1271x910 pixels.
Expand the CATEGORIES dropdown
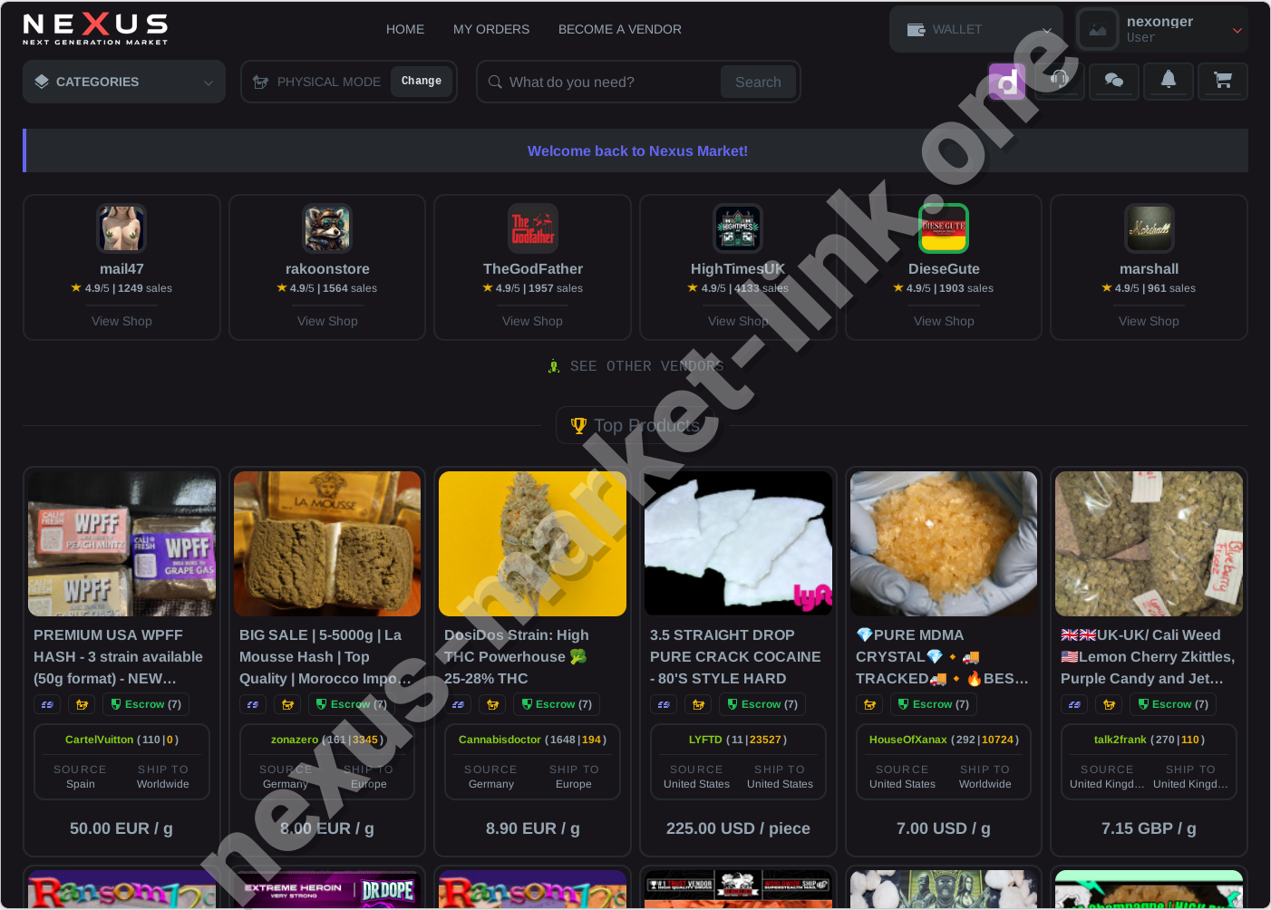point(124,82)
